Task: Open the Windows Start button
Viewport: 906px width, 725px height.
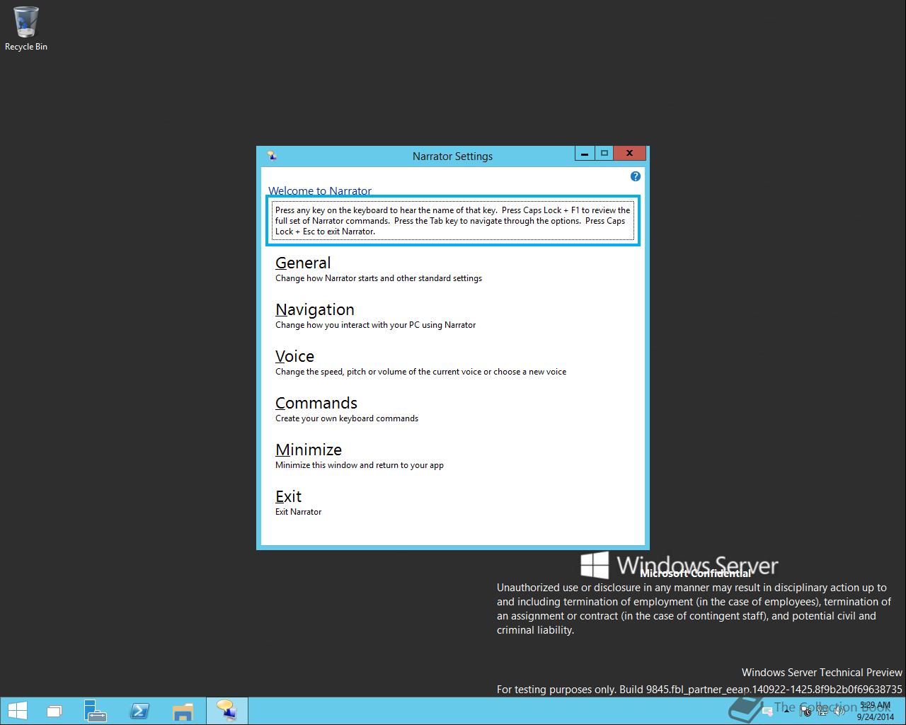Action: [x=18, y=711]
